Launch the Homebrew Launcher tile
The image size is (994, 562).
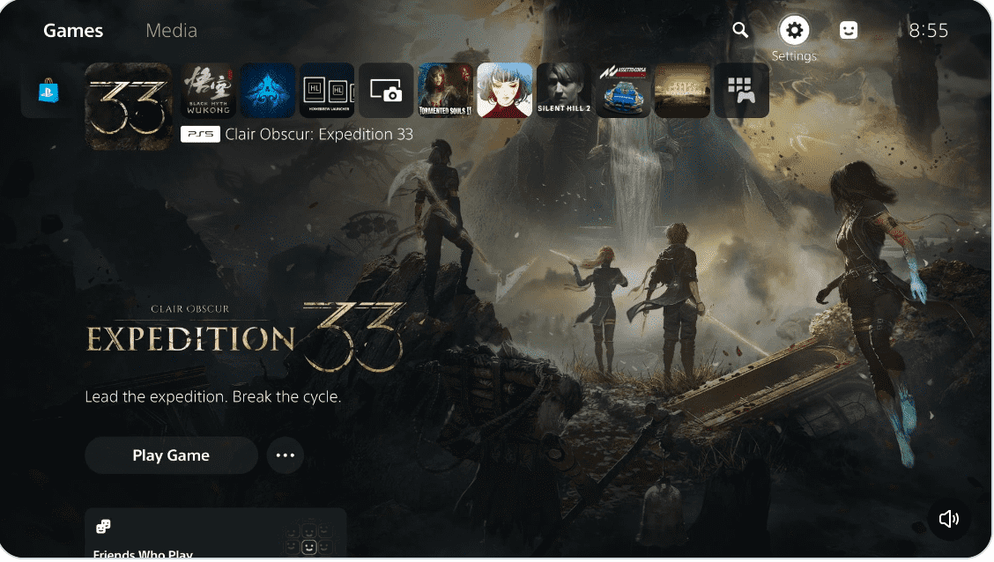pos(327,90)
